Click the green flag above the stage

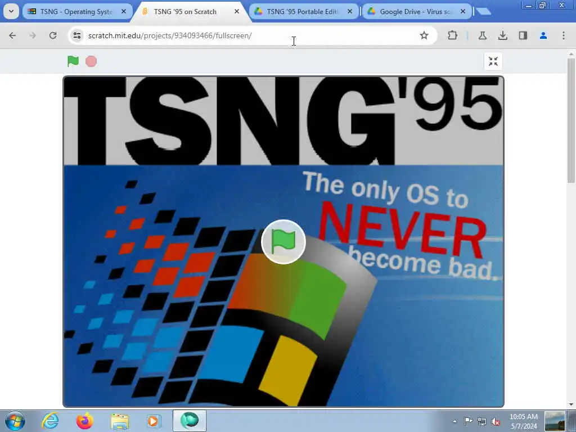[73, 61]
